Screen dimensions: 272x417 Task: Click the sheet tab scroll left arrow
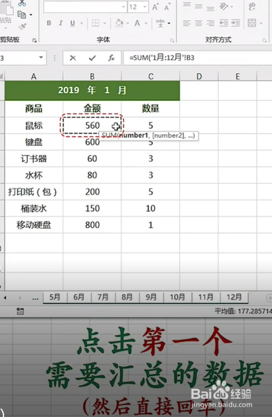point(5,298)
